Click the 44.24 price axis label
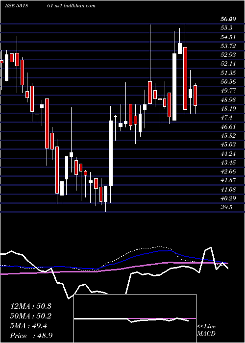245x343 pixels. [228, 153]
